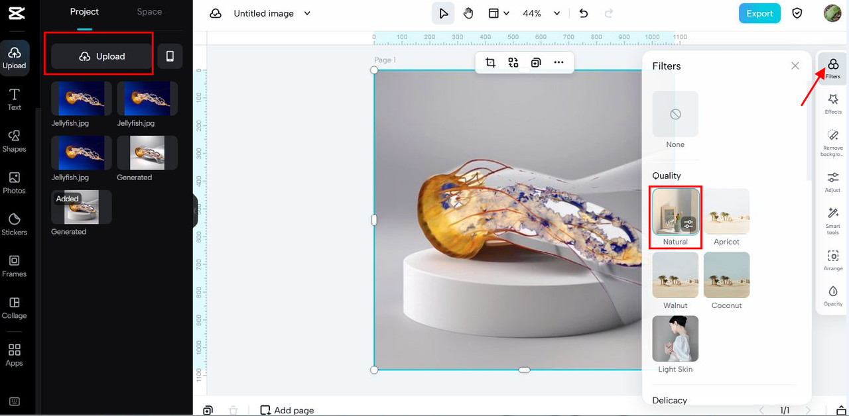Open the Collage panel

(14, 307)
